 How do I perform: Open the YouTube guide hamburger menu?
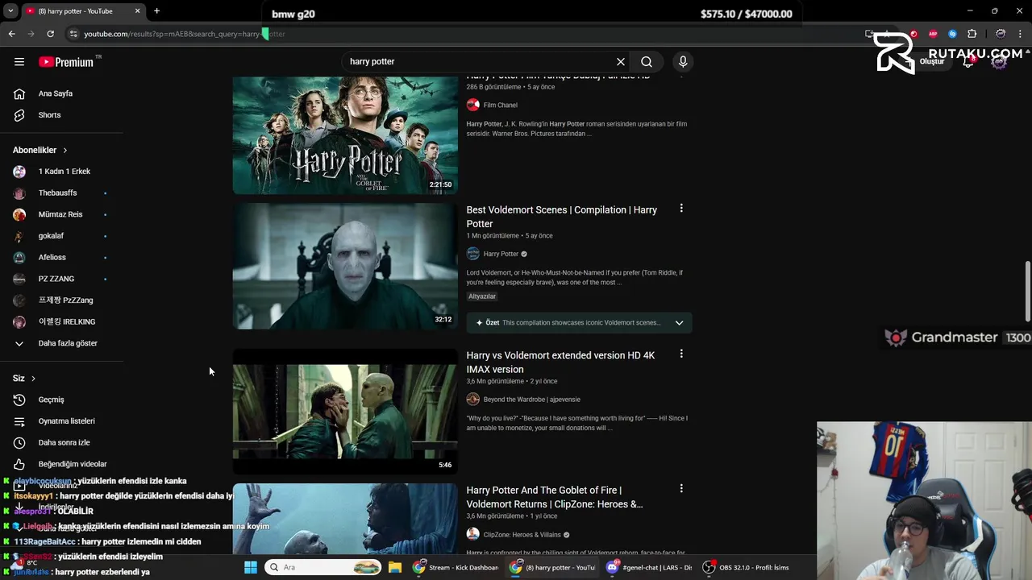pos(19,61)
